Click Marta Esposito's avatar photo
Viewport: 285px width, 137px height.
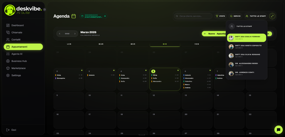click(231, 47)
